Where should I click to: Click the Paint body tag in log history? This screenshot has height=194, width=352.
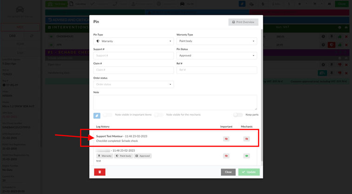click(124, 156)
